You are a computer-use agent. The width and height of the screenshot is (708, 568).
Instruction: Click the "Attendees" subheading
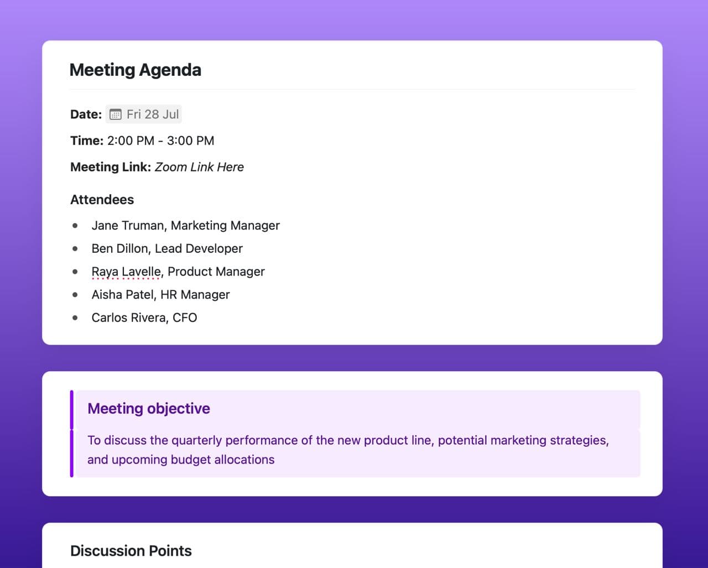[102, 200]
